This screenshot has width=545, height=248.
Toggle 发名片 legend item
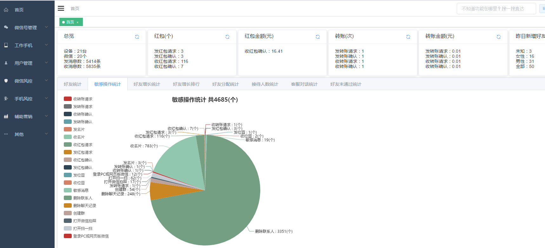74,130
